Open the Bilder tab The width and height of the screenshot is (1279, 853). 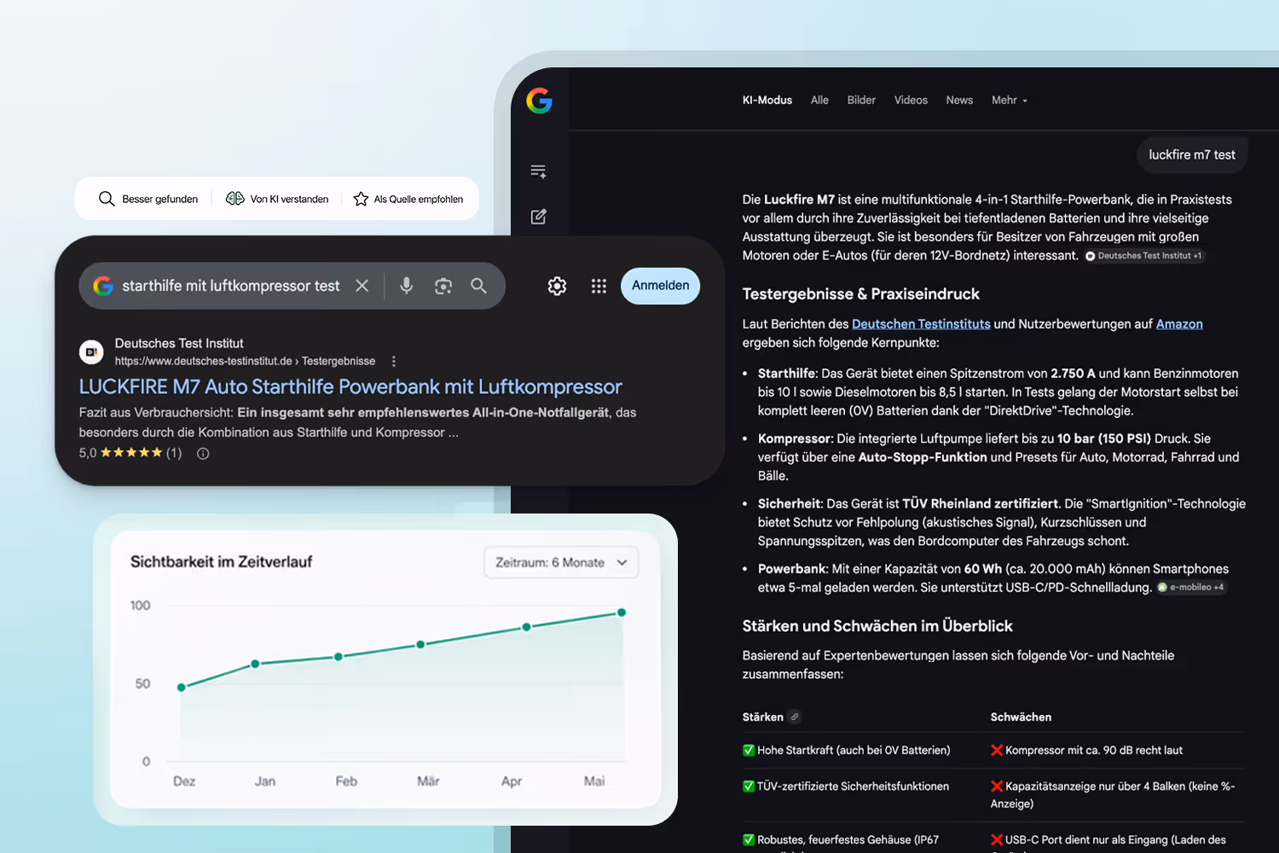[861, 101]
